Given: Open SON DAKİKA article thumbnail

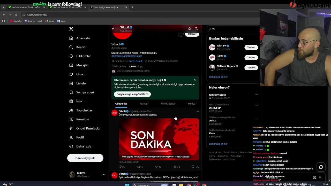Looking at the screenshot, I should pos(159,139).
